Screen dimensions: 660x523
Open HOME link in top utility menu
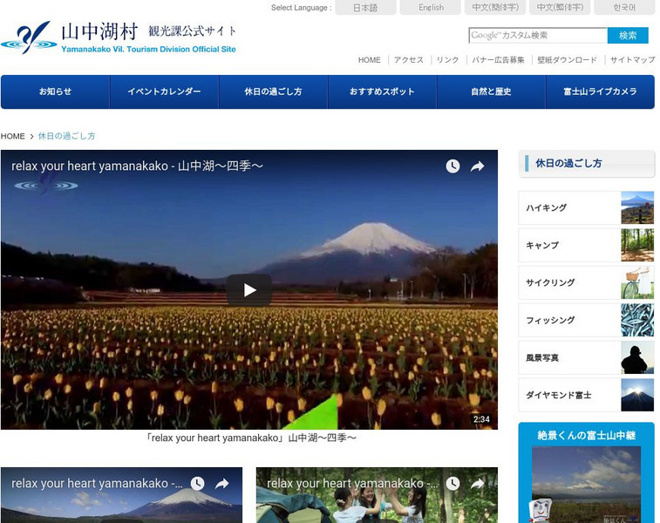[369, 60]
